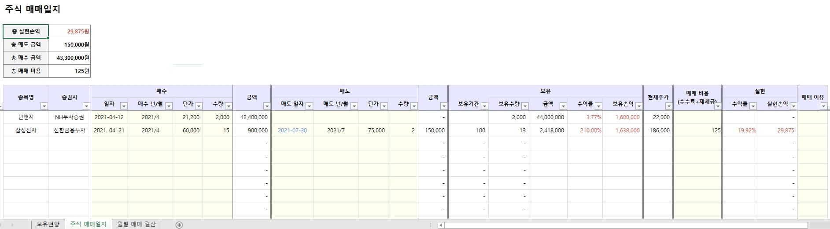Open the 매매 비용 filter dropdown
The image size is (830, 229).
tap(718, 106)
